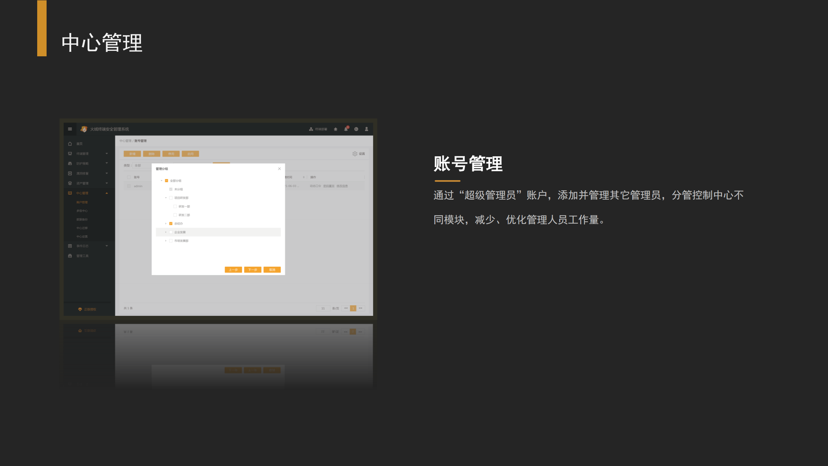
Task: Uncheck the 总经办 checkbox
Action: click(171, 223)
